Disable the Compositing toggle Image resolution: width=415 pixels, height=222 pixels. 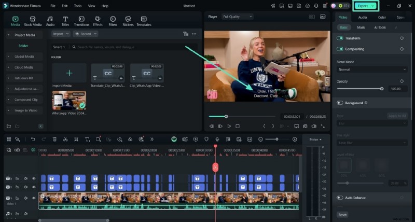(x=340, y=49)
